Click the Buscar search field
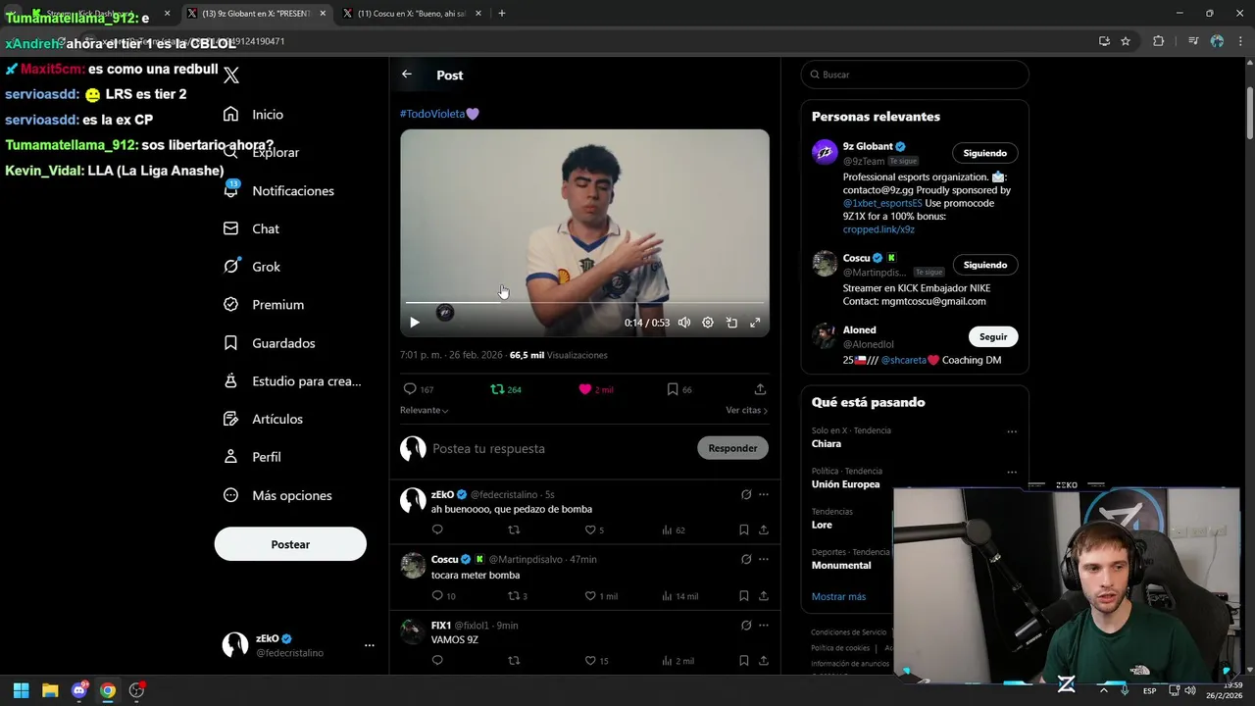Image resolution: width=1255 pixels, height=706 pixels. [x=915, y=75]
